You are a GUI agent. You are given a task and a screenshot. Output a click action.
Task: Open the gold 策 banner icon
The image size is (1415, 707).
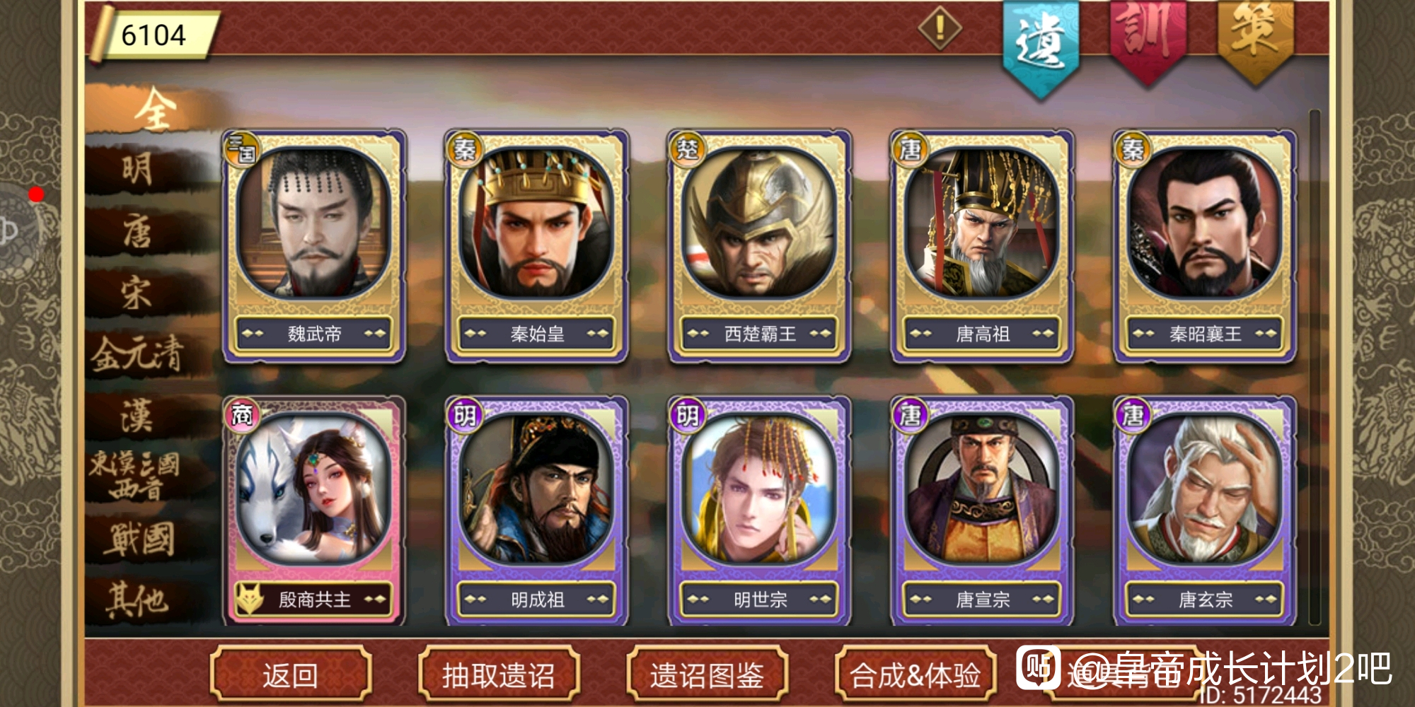click(1255, 42)
